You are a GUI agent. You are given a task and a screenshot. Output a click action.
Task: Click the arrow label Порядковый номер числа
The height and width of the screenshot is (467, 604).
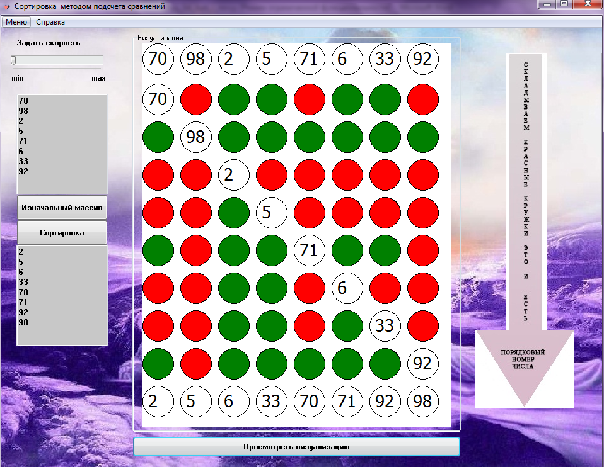tap(523, 359)
